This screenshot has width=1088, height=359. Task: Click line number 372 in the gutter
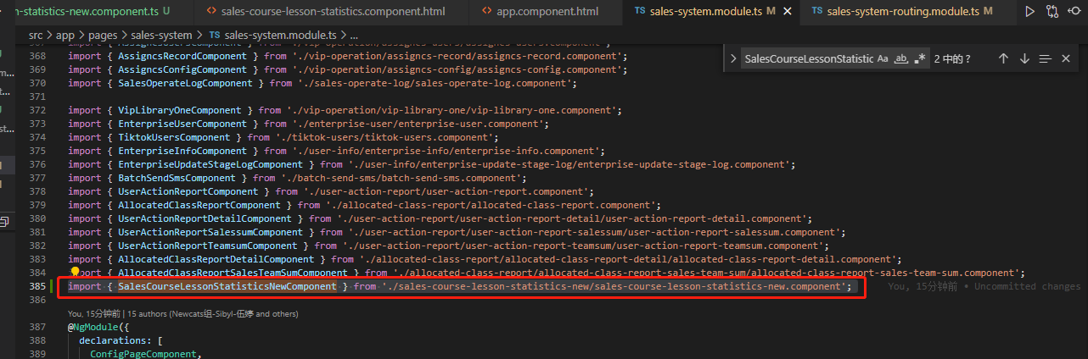tap(37, 110)
